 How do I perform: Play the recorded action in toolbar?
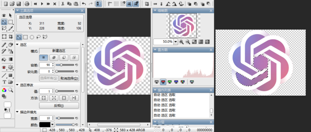pos(42,3)
